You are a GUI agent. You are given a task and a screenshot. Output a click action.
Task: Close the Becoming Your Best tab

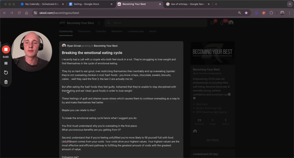[160, 4]
